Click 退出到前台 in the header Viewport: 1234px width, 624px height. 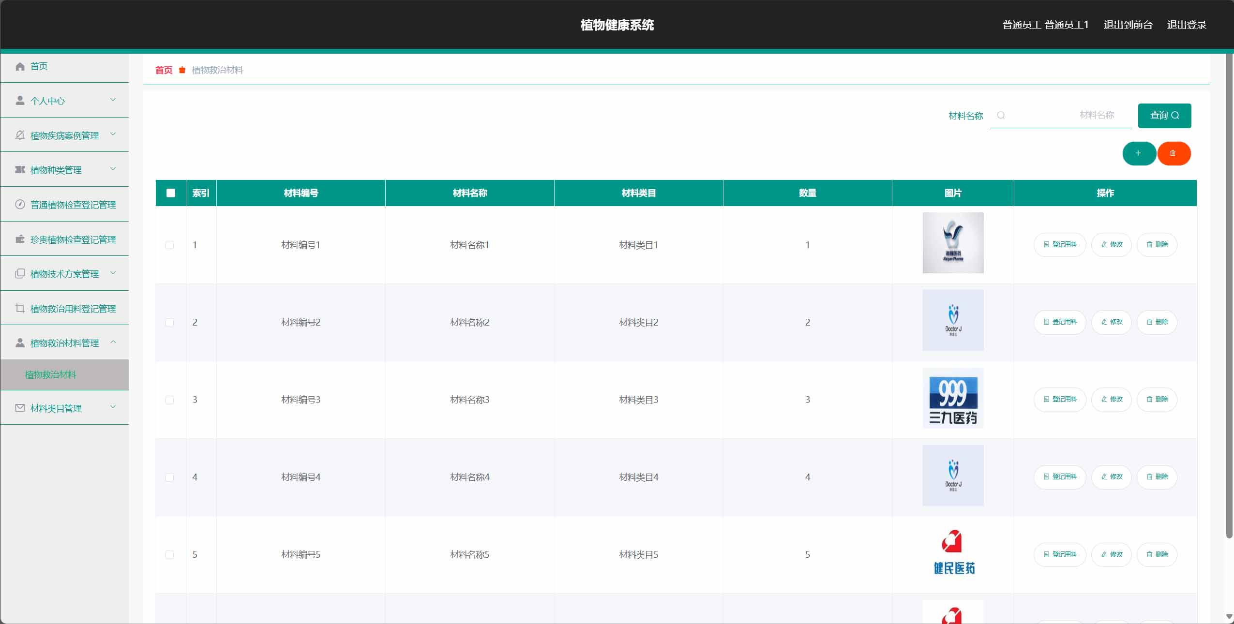point(1128,25)
